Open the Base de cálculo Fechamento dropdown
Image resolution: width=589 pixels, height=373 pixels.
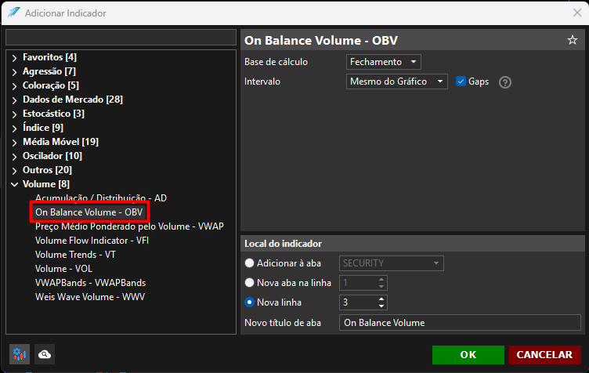pyautogui.click(x=384, y=62)
